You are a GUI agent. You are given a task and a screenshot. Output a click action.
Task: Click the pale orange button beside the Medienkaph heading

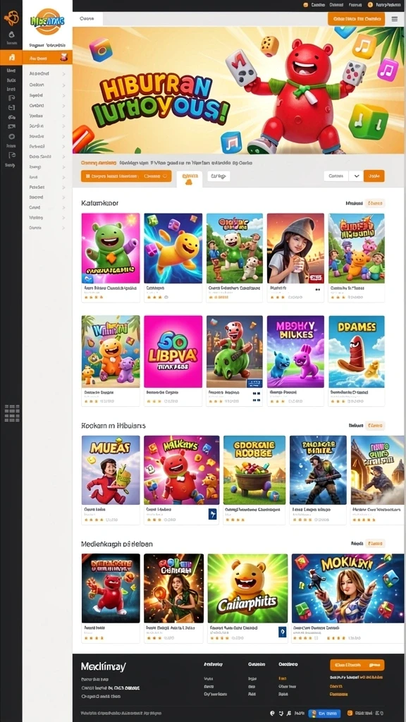tap(375, 544)
